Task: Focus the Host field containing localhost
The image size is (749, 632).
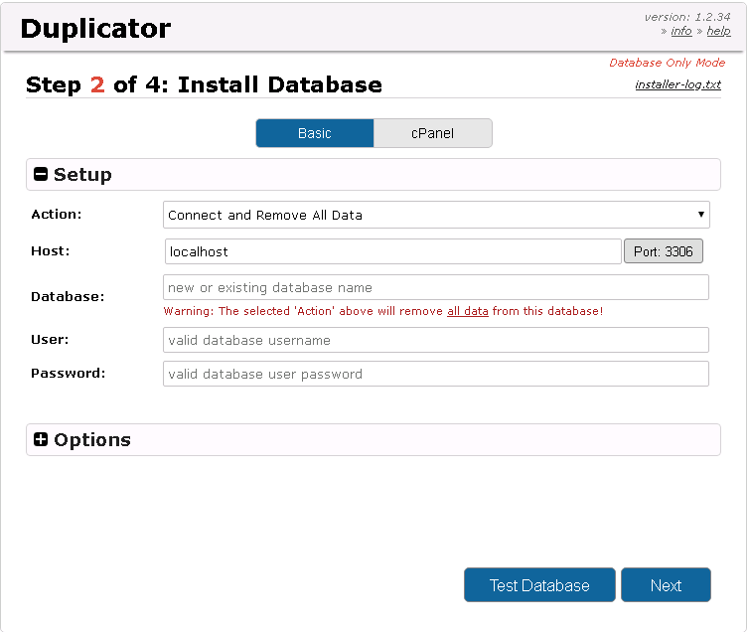Action: (392, 251)
